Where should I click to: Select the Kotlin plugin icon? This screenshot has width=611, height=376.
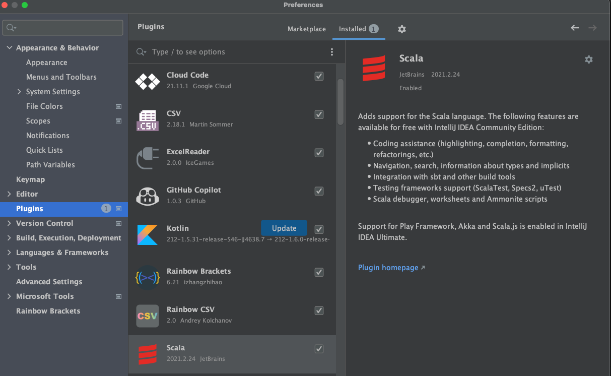point(147,234)
